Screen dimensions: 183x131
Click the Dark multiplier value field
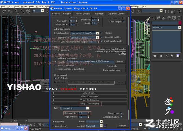pos(83,113)
